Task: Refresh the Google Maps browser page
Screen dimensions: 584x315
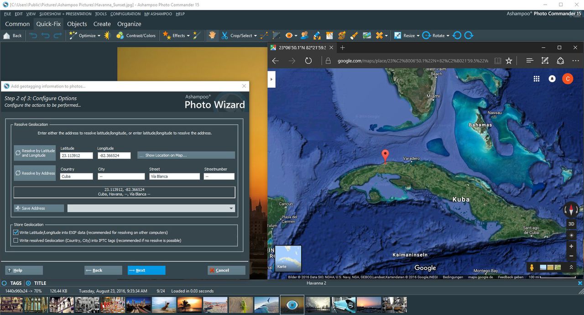Action: tap(308, 61)
